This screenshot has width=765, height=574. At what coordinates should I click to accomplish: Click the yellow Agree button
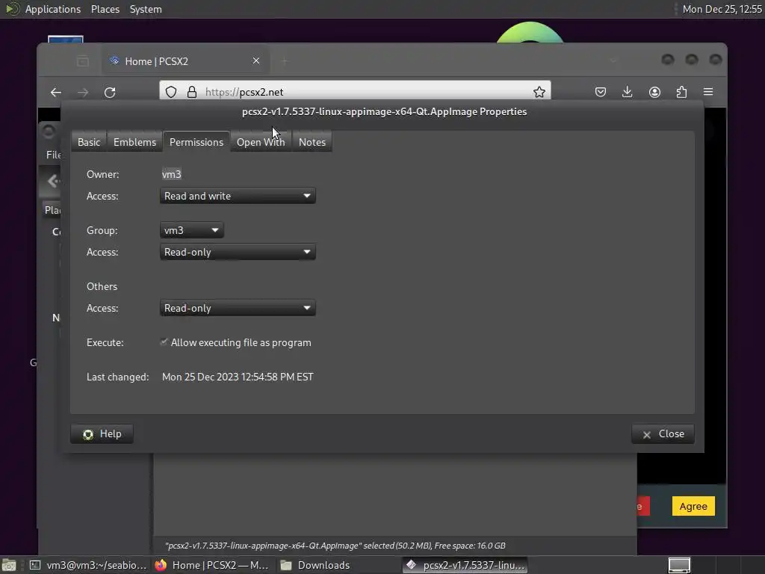[x=693, y=506]
